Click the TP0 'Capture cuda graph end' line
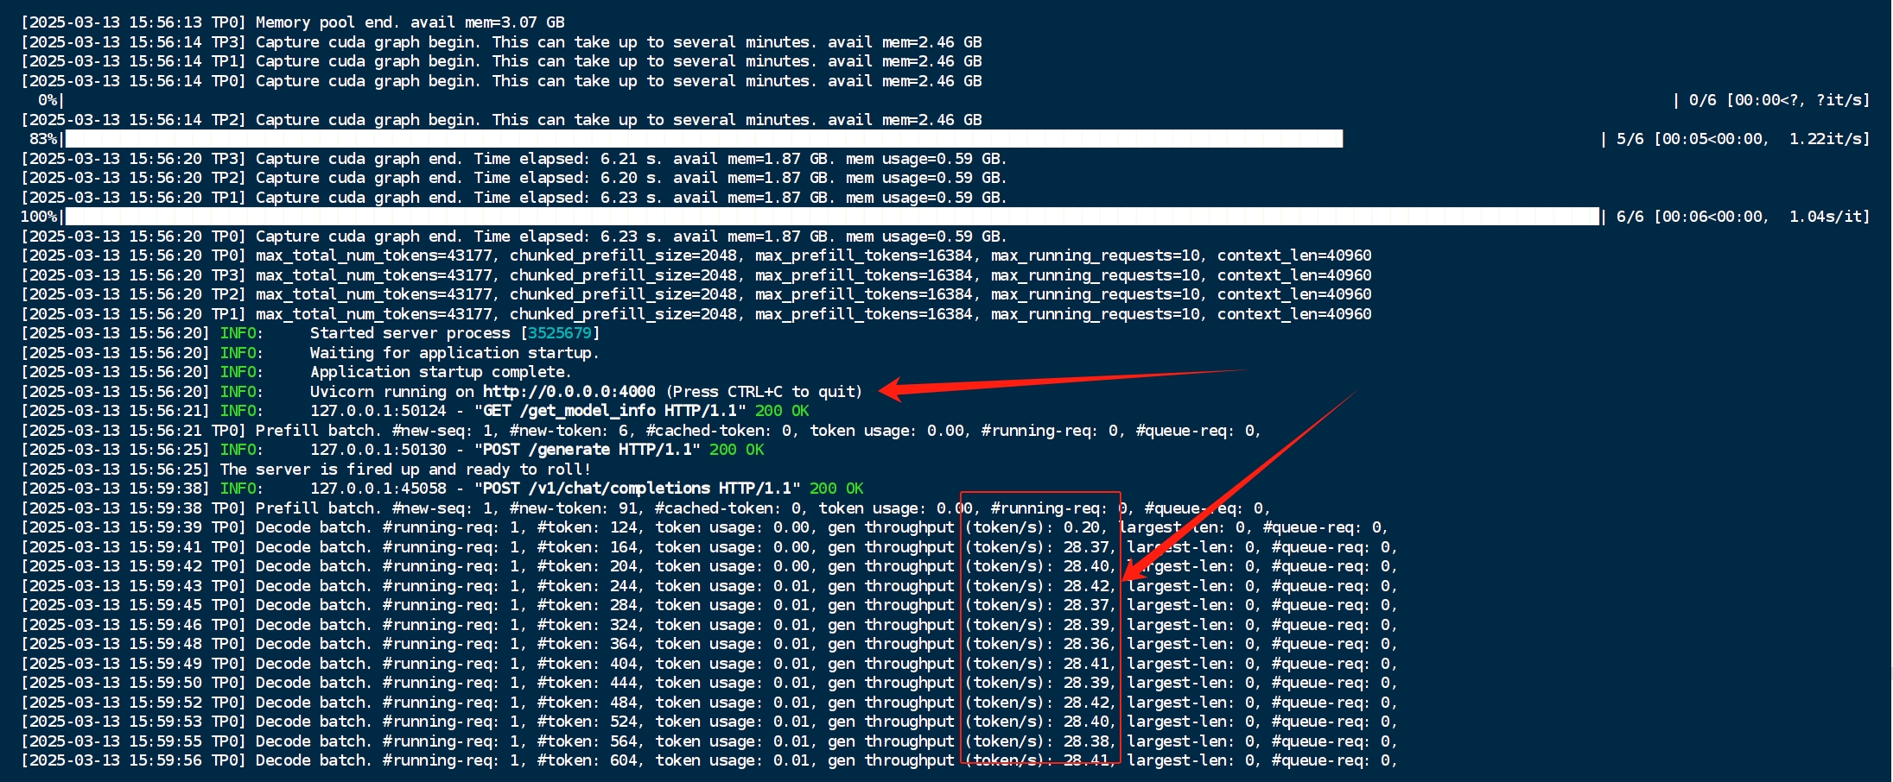The height and width of the screenshot is (782, 1893). tap(514, 236)
